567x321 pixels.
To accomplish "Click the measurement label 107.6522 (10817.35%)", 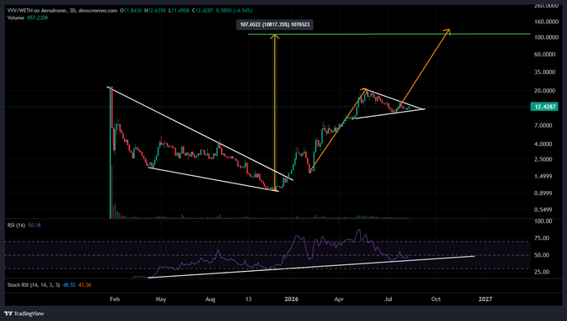I will 275,24.
